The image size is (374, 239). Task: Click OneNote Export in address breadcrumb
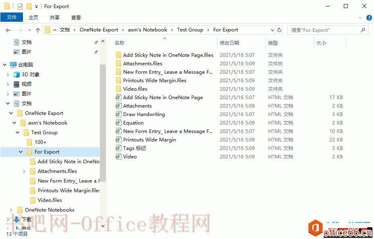click(x=99, y=30)
